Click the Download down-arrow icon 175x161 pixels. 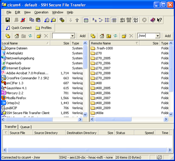pos(70,20)
